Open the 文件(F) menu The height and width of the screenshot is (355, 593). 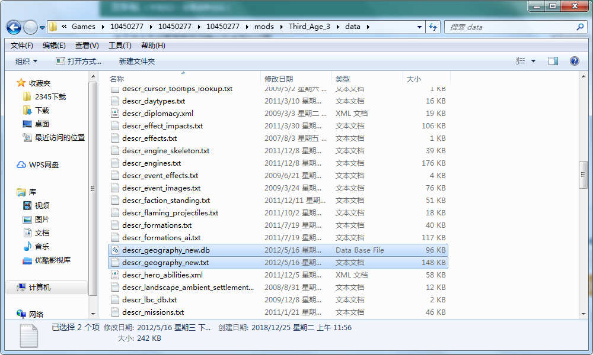pos(21,46)
